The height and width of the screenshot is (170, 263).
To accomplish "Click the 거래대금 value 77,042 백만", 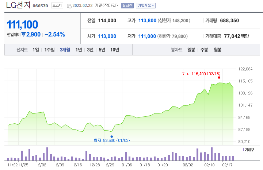I will (236, 36).
